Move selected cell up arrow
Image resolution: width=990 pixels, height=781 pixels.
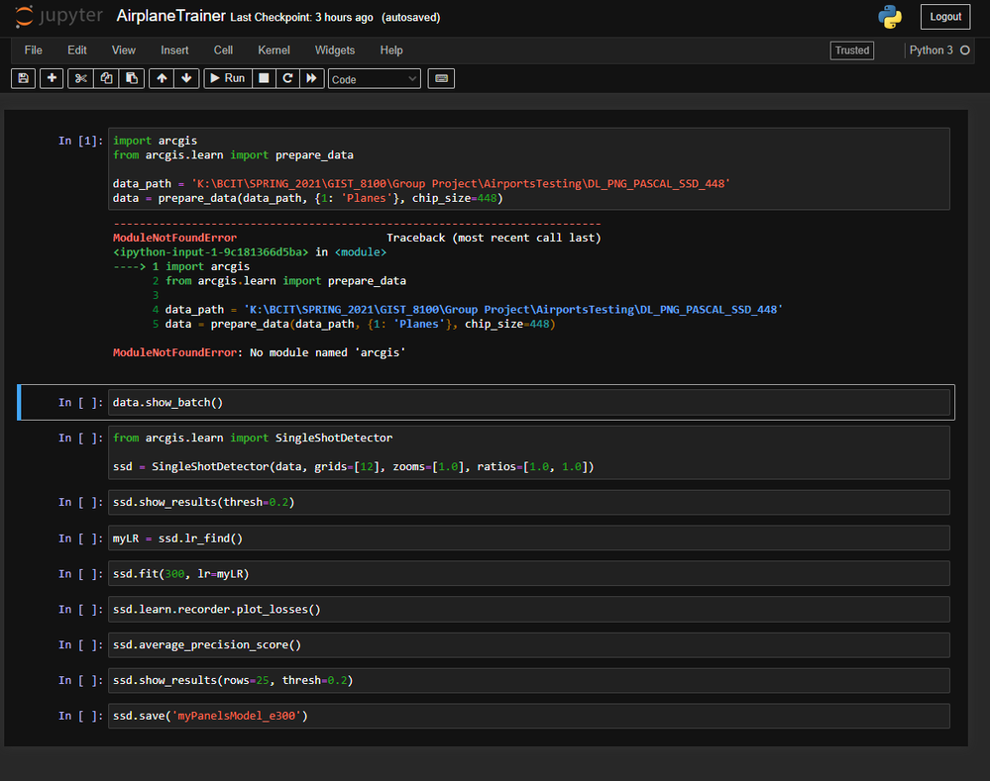click(162, 78)
